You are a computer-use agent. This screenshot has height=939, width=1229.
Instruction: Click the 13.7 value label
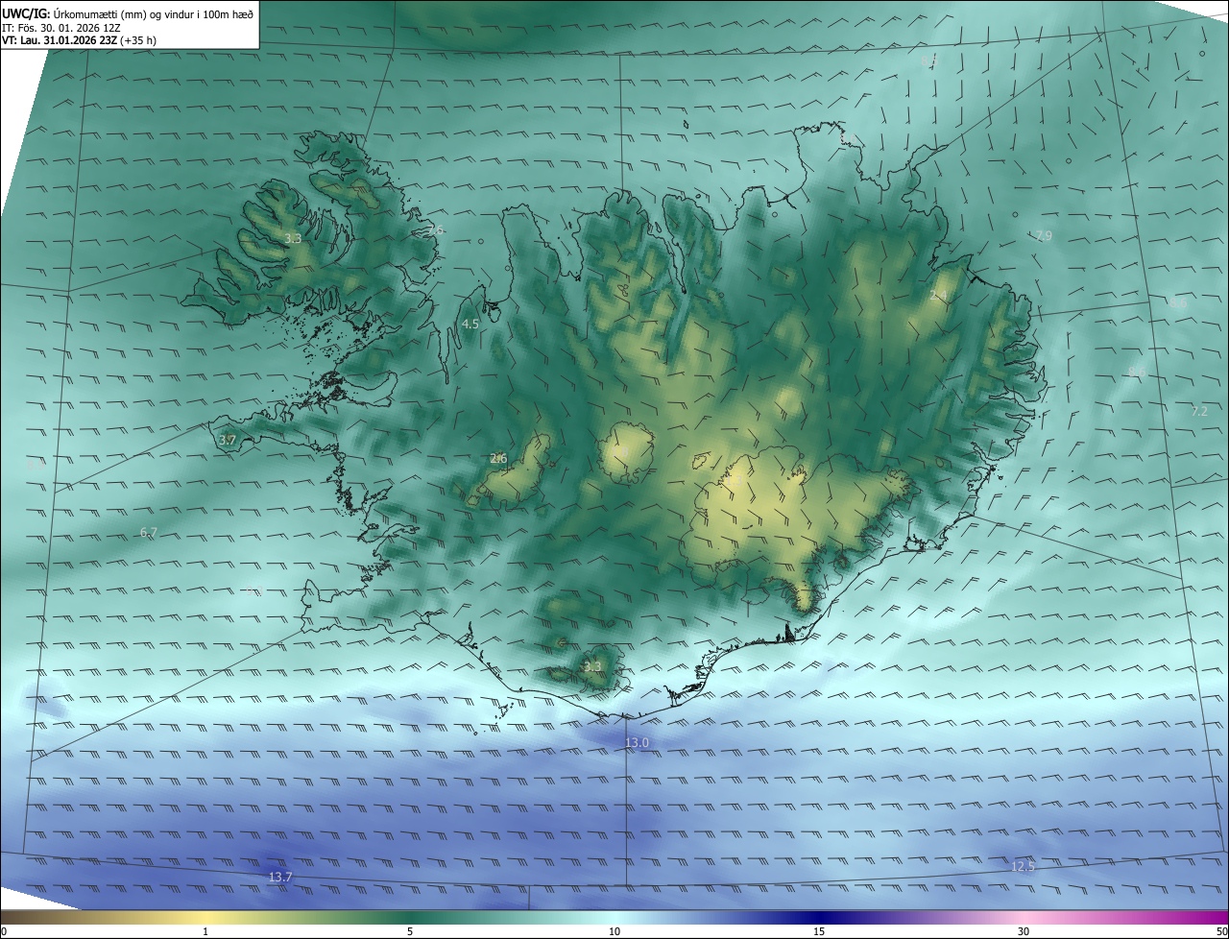(280, 877)
